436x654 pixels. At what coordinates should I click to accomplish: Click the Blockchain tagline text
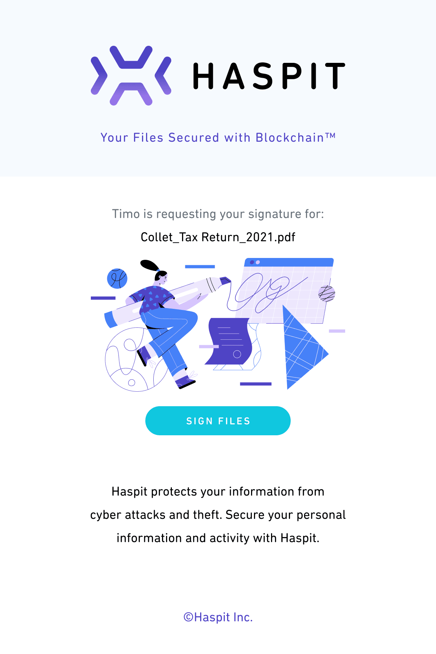218,137
